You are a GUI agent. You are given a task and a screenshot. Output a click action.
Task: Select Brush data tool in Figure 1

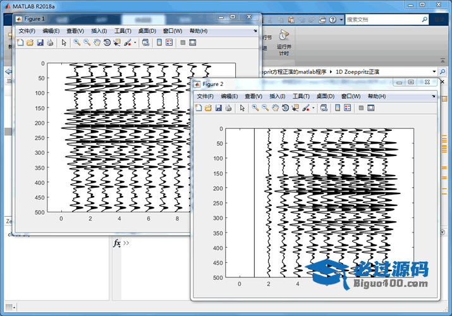(128, 42)
